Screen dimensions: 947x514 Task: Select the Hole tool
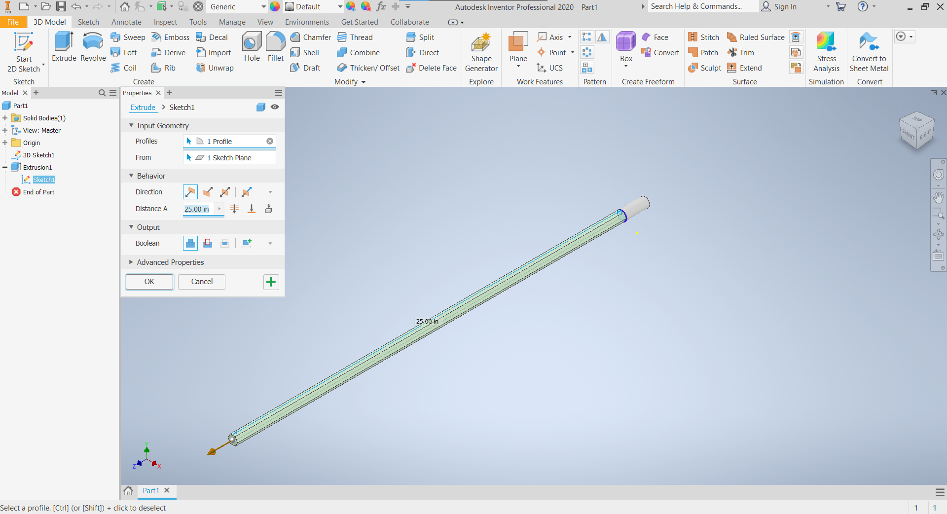point(252,47)
